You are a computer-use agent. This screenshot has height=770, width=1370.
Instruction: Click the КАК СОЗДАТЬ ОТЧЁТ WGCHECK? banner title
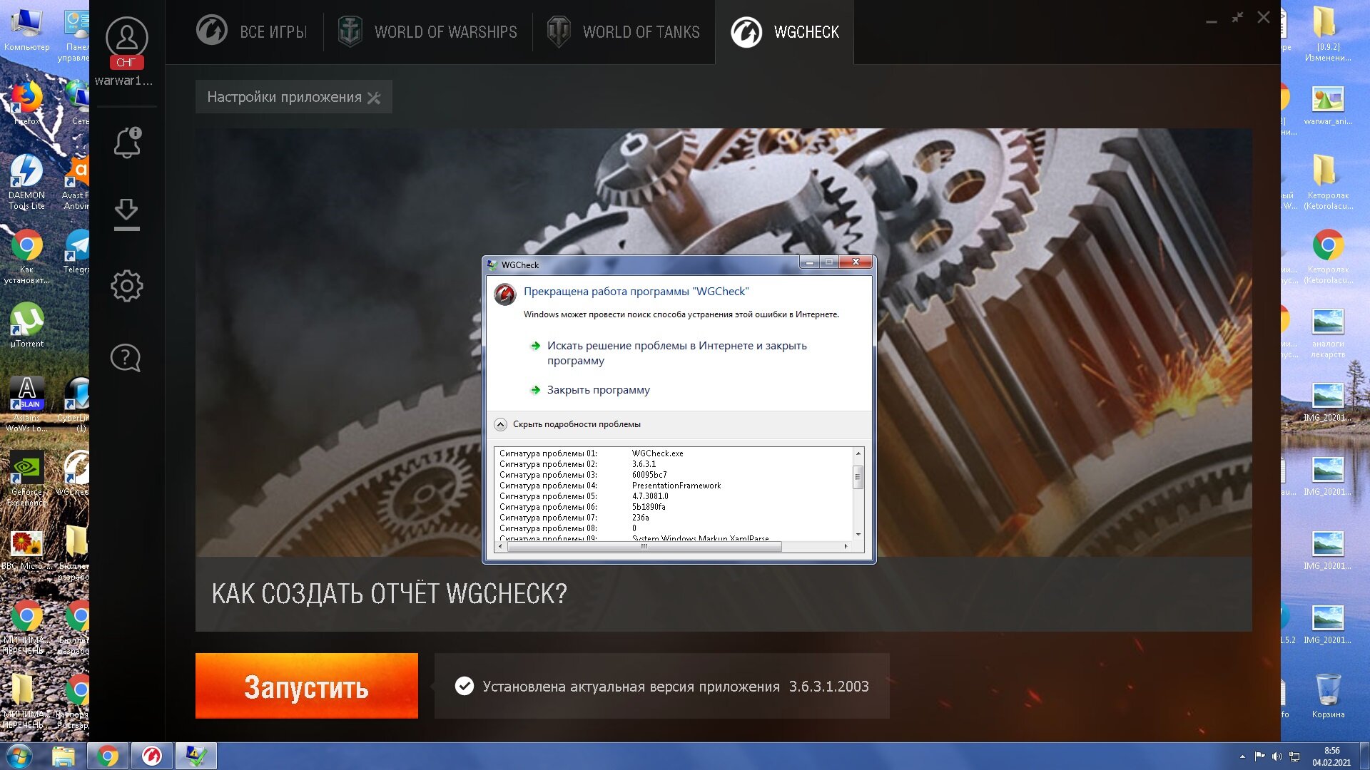(390, 593)
